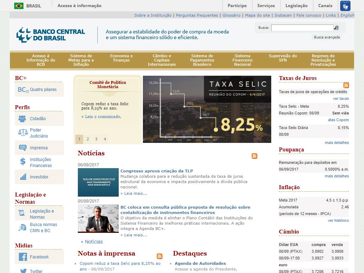Open the Fale conosco link
Screen dimensions: 364x273
[x=309, y=15]
